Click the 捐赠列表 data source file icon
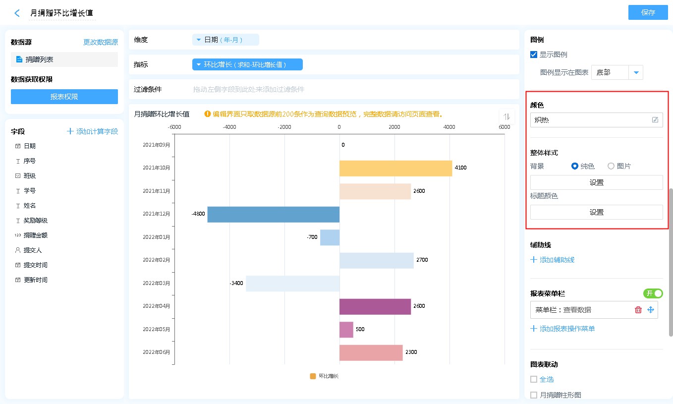The width and height of the screenshot is (673, 404). click(19, 59)
